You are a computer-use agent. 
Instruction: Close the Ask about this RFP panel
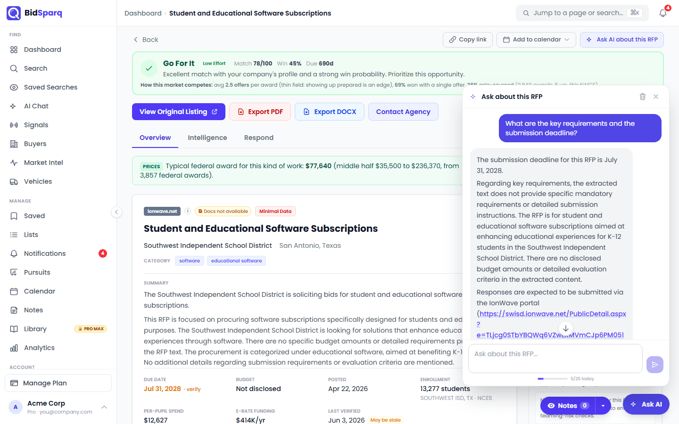pos(656,97)
